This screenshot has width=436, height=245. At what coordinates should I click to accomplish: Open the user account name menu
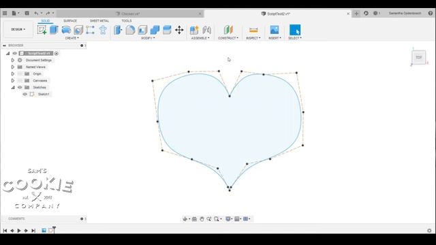pyautogui.click(x=405, y=13)
